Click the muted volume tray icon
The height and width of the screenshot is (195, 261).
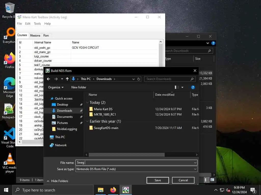point(228,190)
